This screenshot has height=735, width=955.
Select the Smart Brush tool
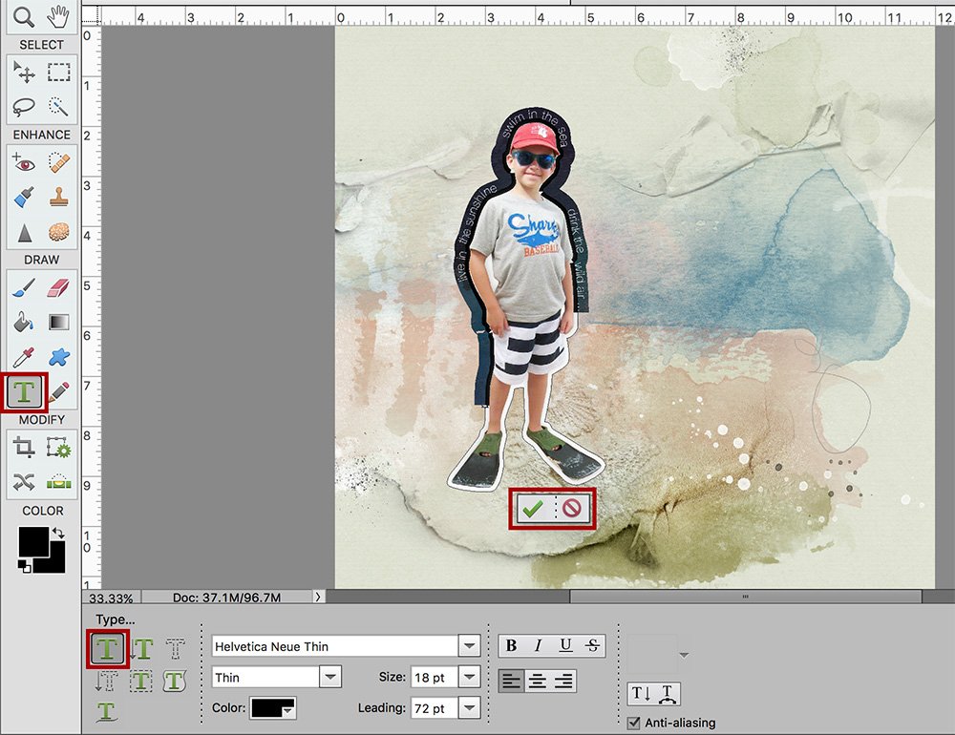(x=24, y=198)
